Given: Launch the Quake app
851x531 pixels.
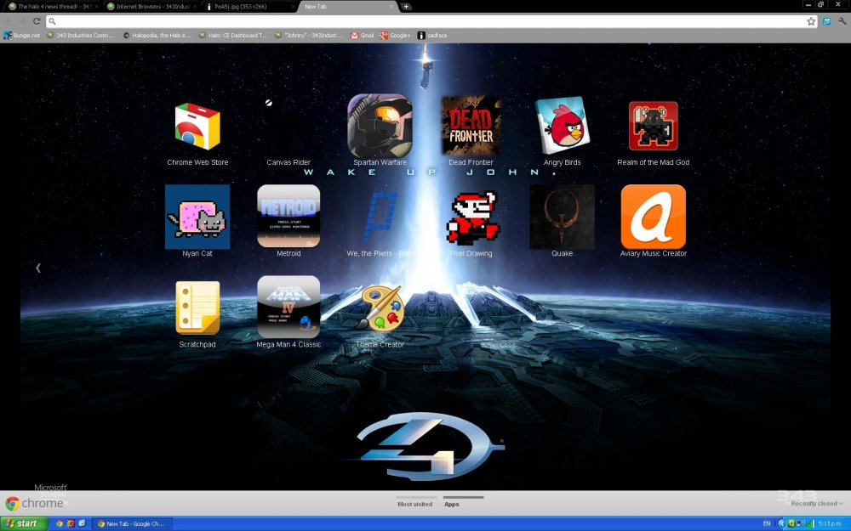Looking at the screenshot, I should point(562,217).
